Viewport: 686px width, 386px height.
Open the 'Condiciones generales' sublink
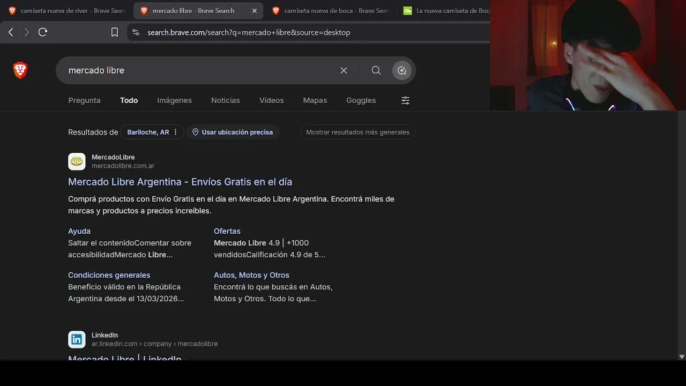(x=109, y=275)
